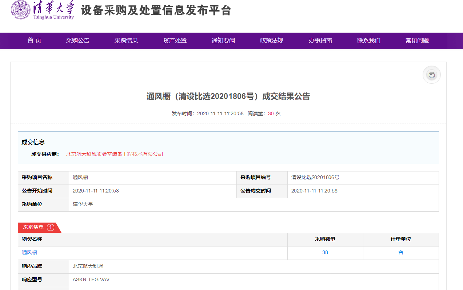Screen dimensions: 463x290
Task: Open the 通知要闻 navigation item
Action: 223,41
